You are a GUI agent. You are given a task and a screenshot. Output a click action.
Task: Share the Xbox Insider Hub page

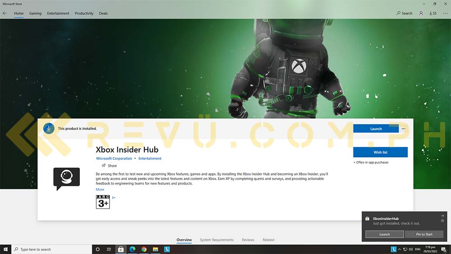click(109, 166)
